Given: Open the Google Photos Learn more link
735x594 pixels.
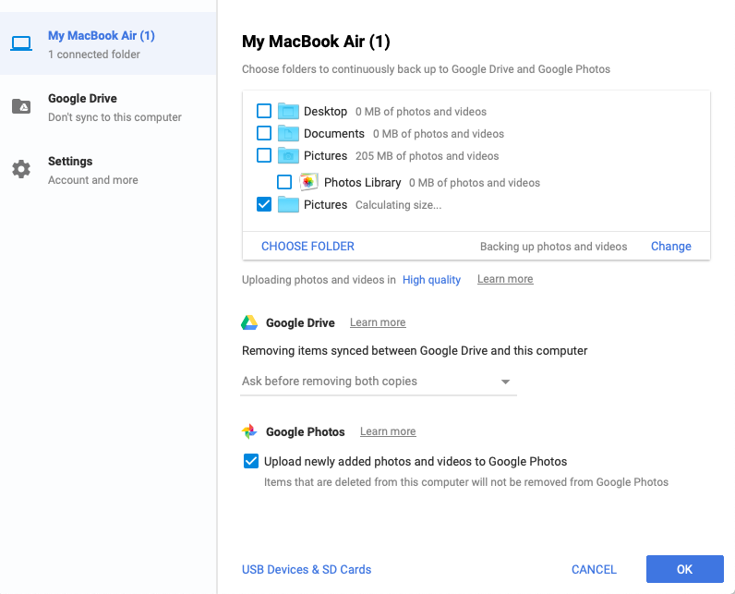Looking at the screenshot, I should [x=388, y=431].
